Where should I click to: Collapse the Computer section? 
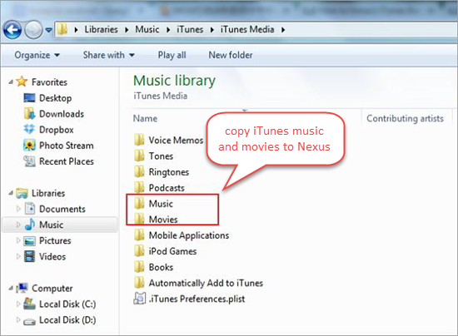point(11,288)
